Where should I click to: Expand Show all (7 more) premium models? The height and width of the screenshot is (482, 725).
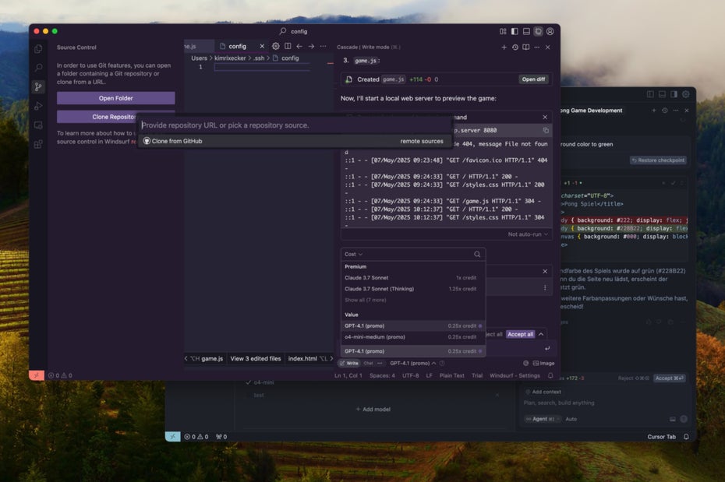tap(366, 300)
